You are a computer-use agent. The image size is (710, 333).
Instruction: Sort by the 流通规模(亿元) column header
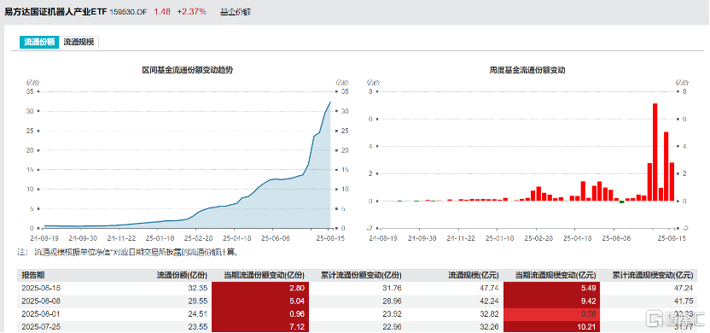tap(474, 275)
